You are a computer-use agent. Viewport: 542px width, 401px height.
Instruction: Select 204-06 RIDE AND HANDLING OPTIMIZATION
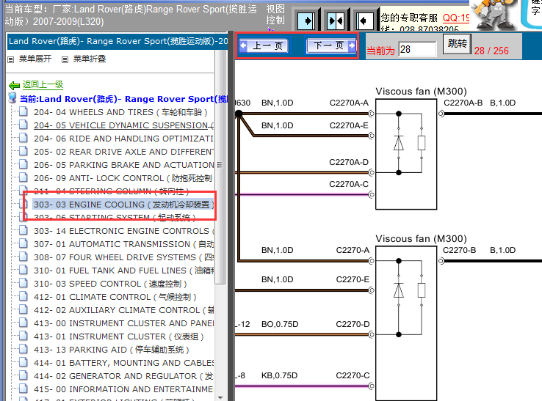tap(123, 139)
